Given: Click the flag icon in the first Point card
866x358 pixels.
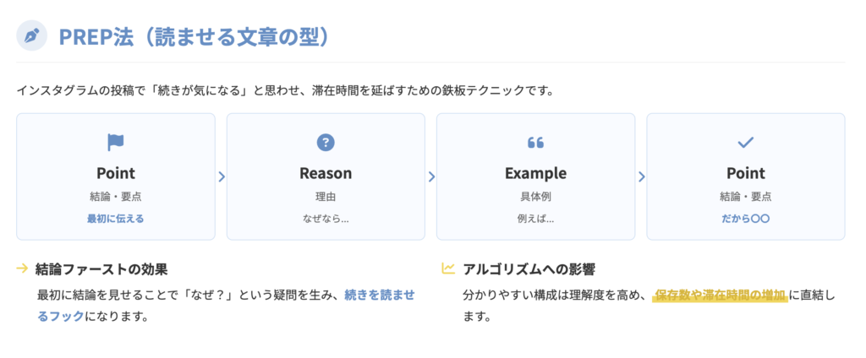Looking at the screenshot, I should pos(115,142).
